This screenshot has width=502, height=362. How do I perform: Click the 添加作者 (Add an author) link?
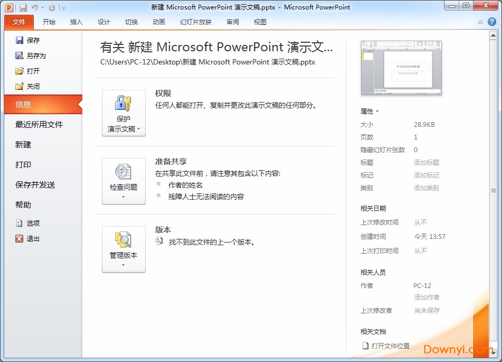pyautogui.click(x=426, y=298)
